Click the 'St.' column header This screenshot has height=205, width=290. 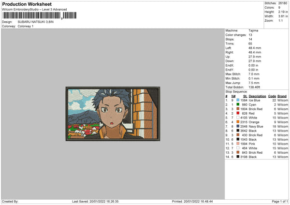click(245, 96)
